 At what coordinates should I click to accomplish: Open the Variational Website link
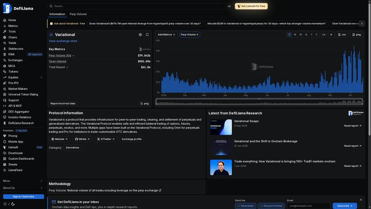59,139
